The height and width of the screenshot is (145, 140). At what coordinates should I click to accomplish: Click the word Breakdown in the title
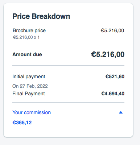point(51,16)
